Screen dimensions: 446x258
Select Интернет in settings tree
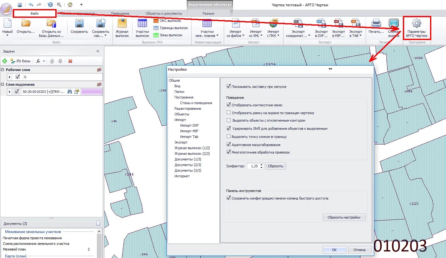tap(182, 176)
